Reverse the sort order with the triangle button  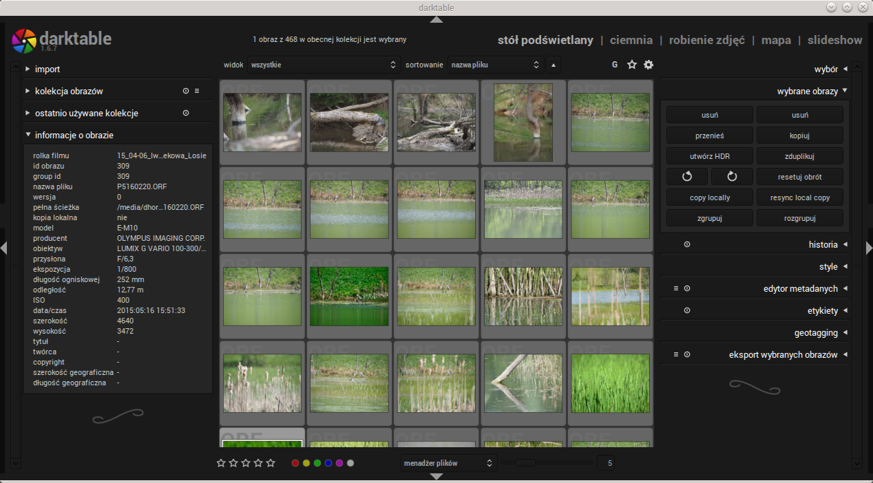554,65
